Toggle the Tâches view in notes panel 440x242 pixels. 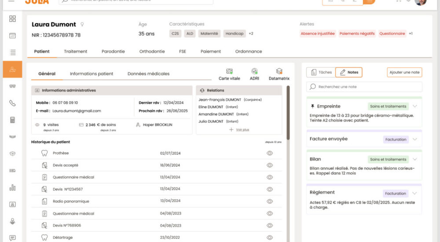[x=321, y=73]
